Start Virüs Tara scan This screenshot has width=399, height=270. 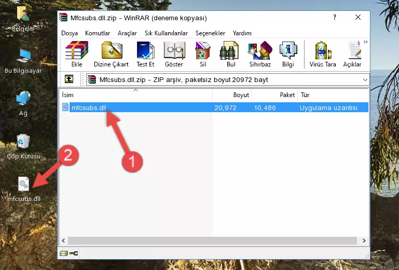pyautogui.click(x=323, y=54)
